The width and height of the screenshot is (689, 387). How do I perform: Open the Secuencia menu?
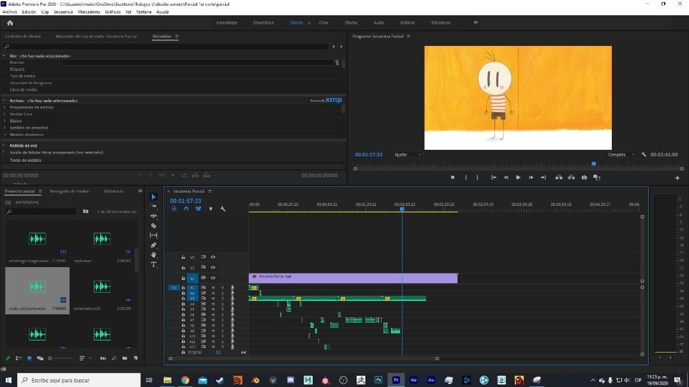tap(63, 12)
